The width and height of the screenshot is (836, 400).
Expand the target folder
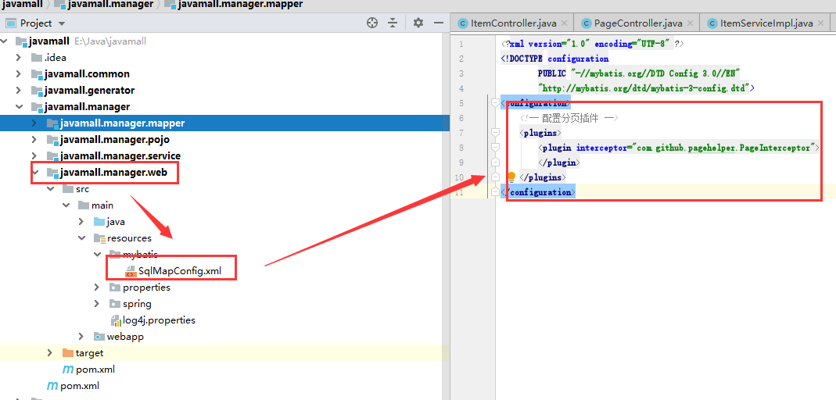point(51,353)
